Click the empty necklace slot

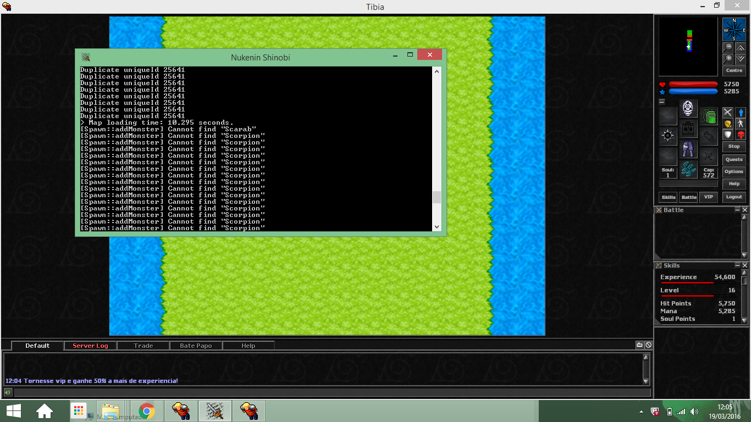(668, 116)
